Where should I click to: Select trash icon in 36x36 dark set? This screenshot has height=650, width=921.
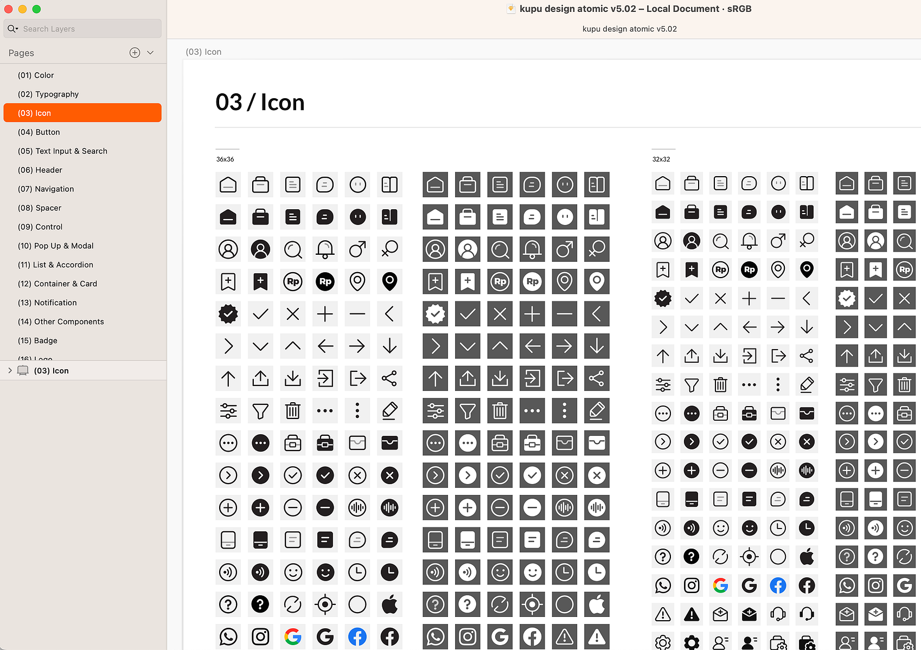click(x=500, y=410)
